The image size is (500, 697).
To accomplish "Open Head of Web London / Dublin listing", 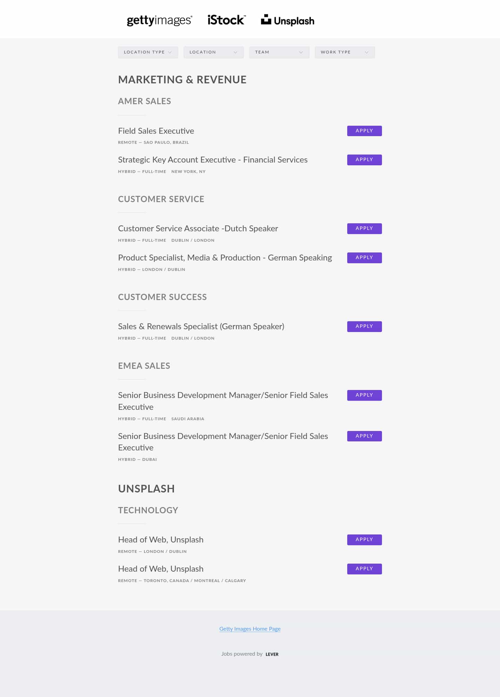I will [161, 540].
